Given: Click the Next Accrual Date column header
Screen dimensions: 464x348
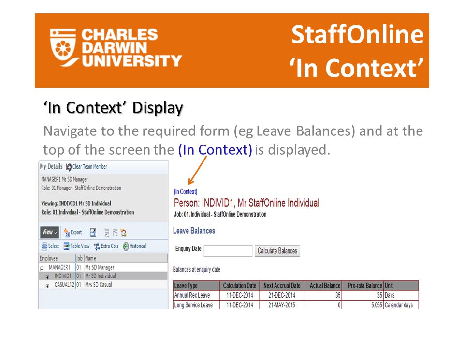Looking at the screenshot, I should pyautogui.click(x=282, y=286).
